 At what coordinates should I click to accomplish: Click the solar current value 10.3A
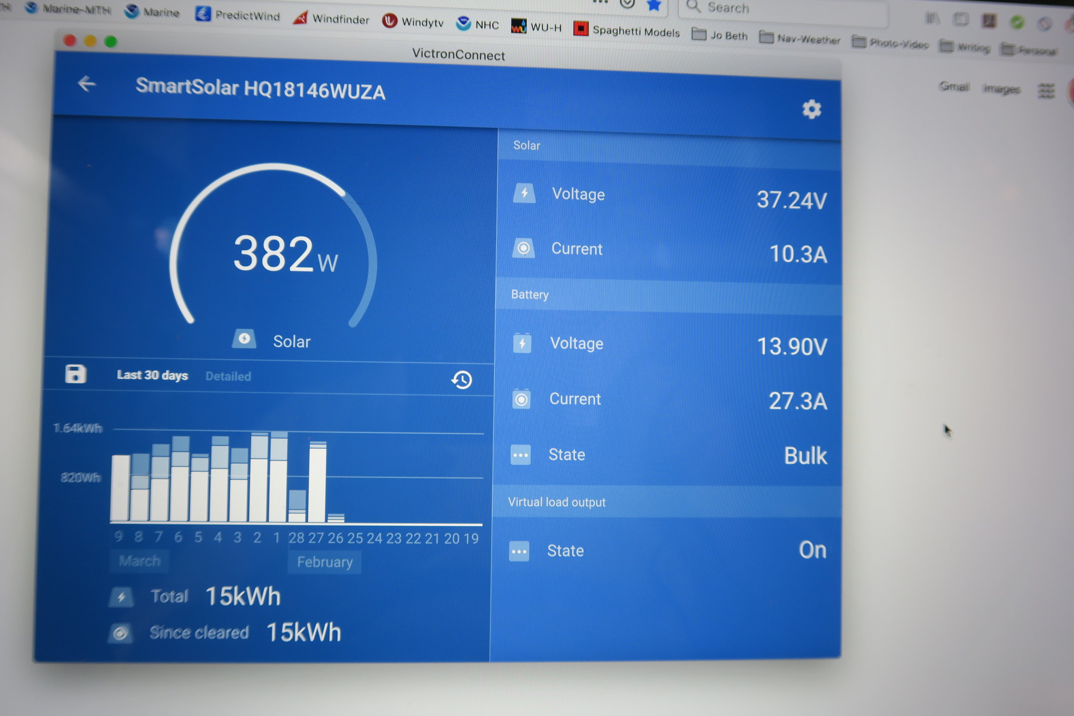click(798, 254)
